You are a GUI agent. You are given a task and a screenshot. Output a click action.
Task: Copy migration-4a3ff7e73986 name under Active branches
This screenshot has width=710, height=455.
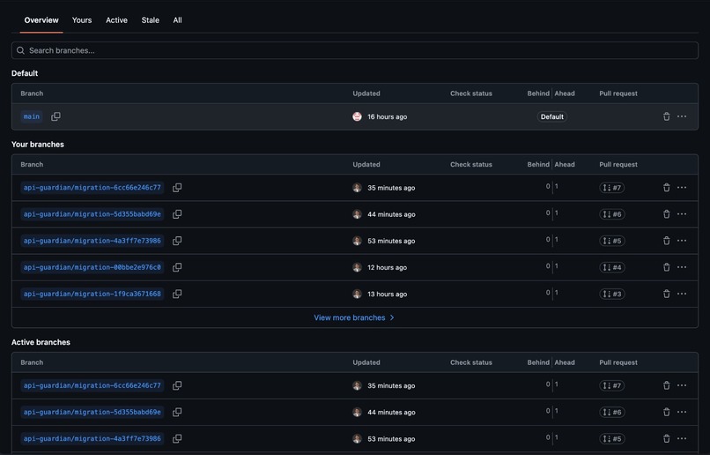tap(177, 438)
